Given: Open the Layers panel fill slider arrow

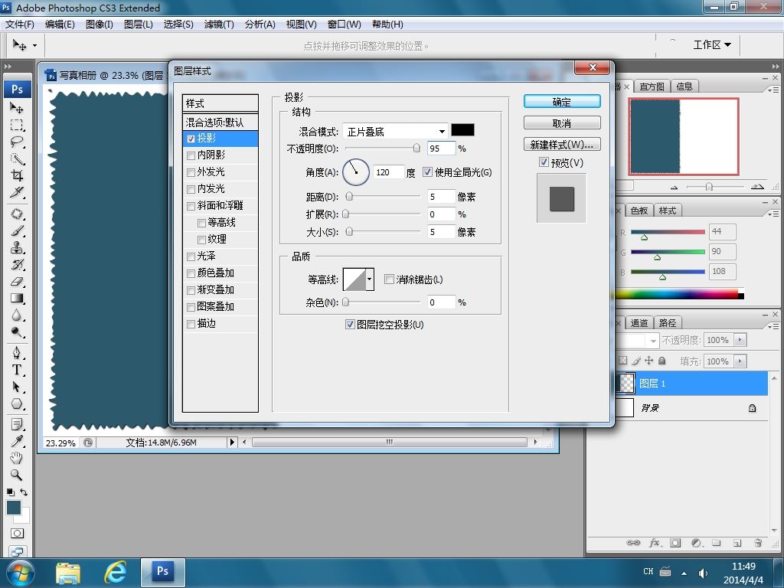Looking at the screenshot, I should point(740,361).
